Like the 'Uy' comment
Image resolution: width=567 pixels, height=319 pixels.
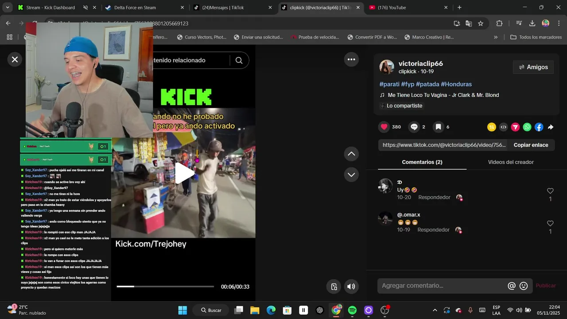click(550, 191)
